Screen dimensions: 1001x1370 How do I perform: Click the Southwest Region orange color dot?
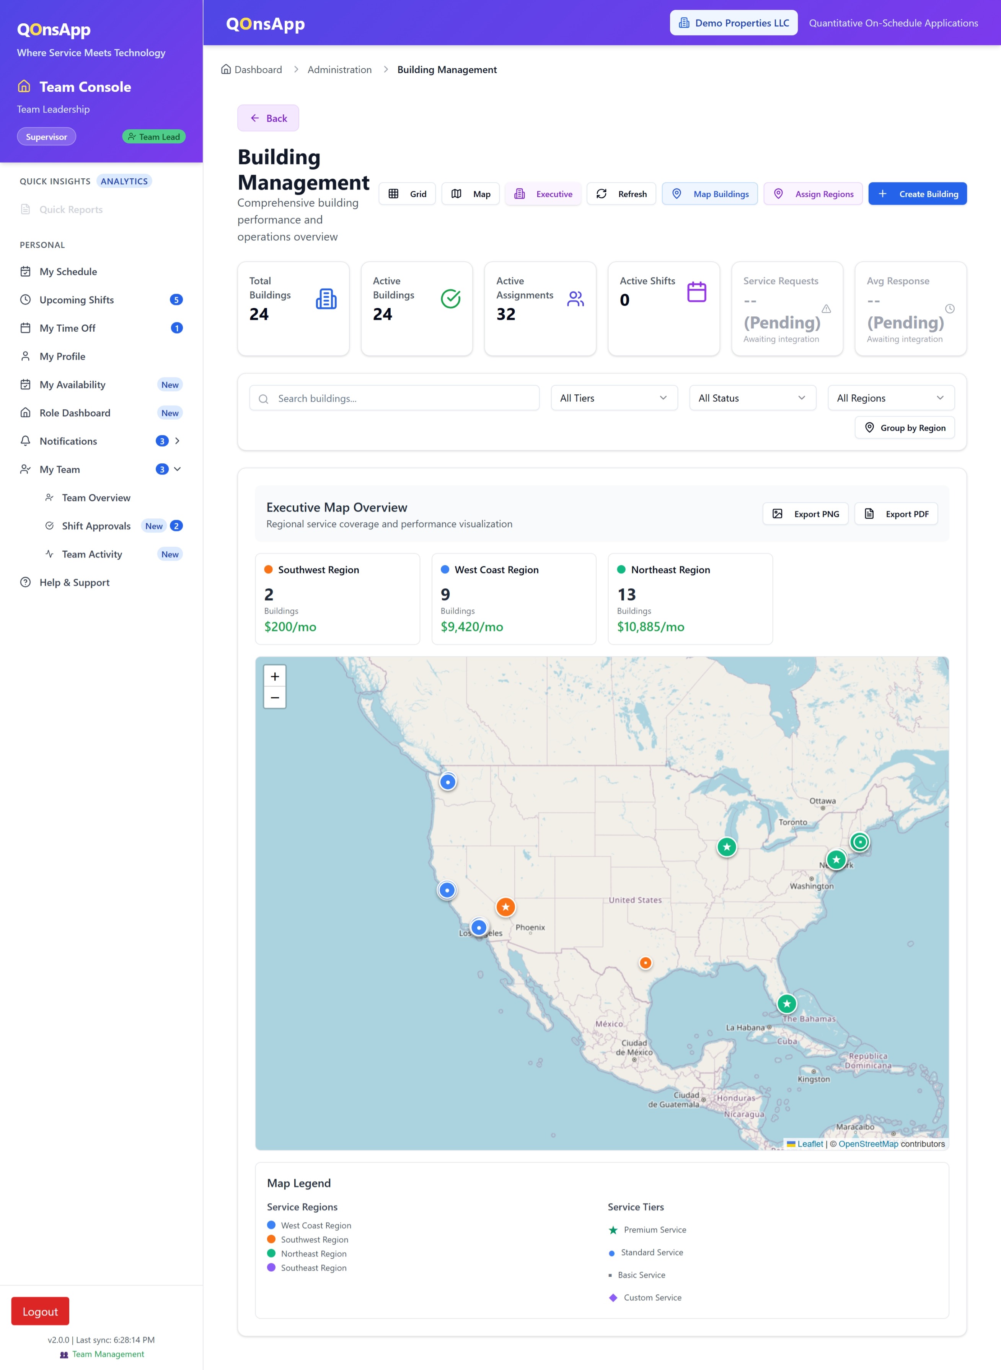point(269,569)
